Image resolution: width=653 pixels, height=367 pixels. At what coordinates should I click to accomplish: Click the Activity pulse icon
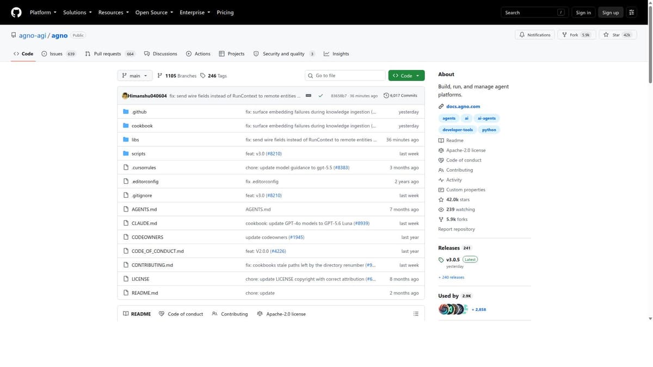[441, 180]
